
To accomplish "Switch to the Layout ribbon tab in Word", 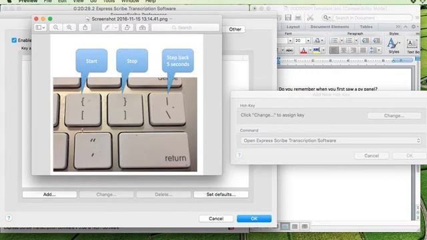I will click(x=293, y=27).
